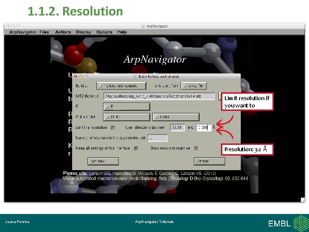Open the Options menu
309x232 pixels.
pos(104,32)
